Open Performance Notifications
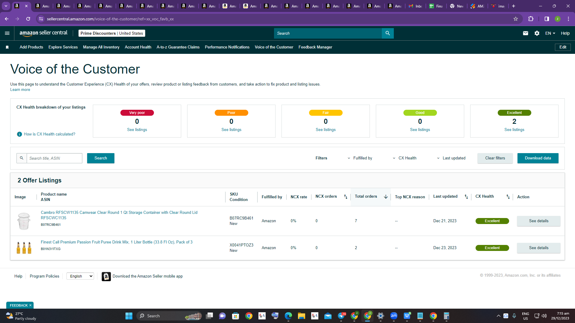The height and width of the screenshot is (323, 575). click(x=227, y=47)
